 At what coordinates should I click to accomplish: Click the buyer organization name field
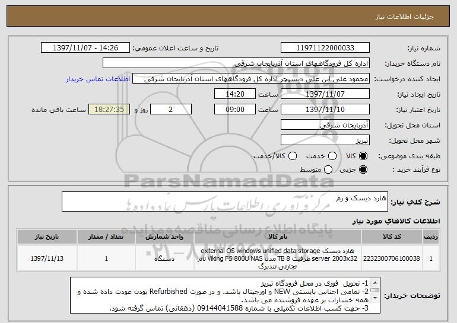coord(236,63)
